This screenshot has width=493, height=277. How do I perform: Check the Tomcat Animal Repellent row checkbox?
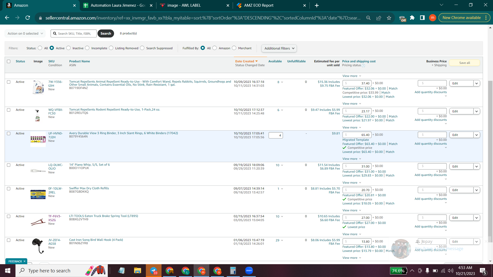[9, 82]
